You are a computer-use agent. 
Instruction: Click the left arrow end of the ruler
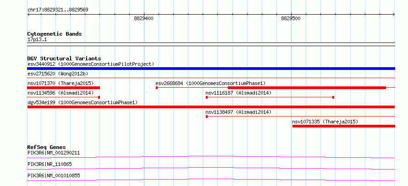(28, 15)
